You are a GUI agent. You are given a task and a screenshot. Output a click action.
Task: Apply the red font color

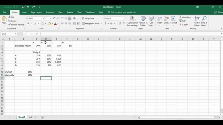[x=55, y=24]
